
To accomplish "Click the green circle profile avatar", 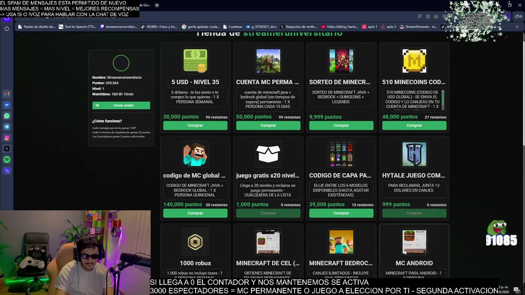I will coord(121,63).
